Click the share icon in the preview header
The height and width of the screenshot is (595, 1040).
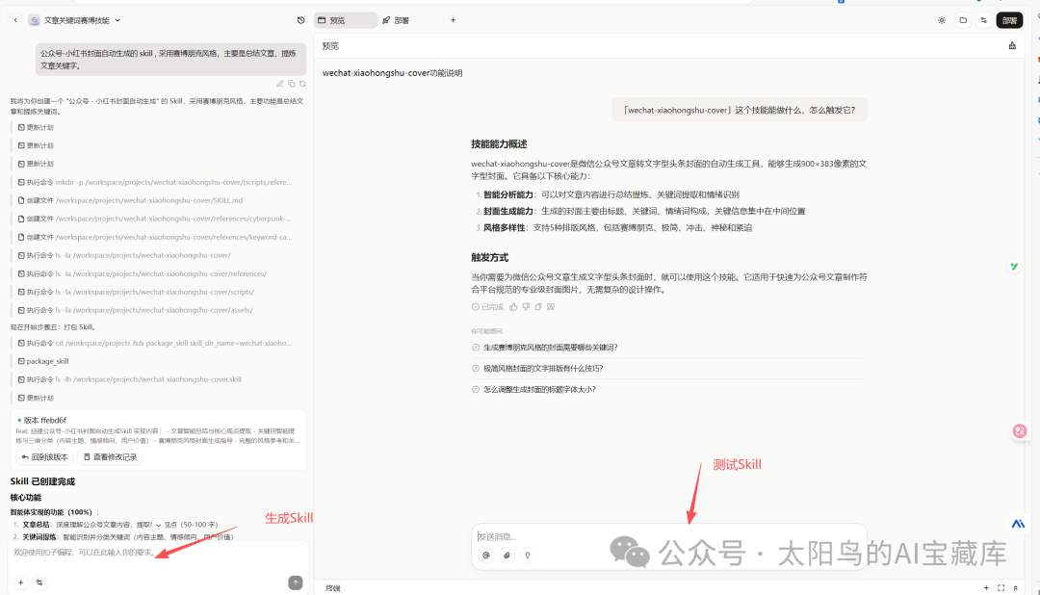point(1012,46)
